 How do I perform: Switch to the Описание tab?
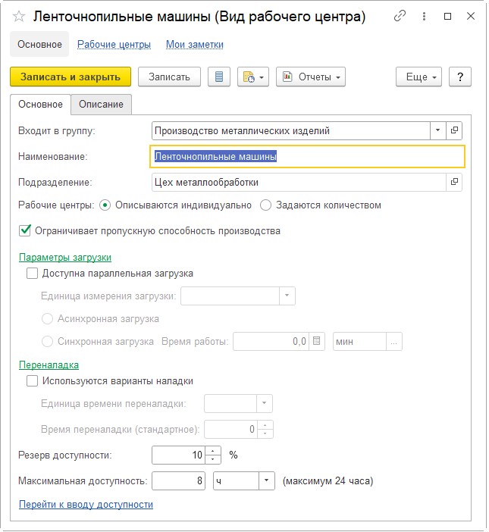pyautogui.click(x=101, y=104)
